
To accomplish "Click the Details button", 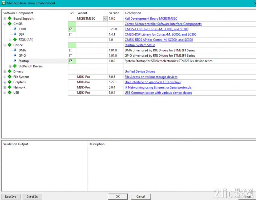I will pos(32,196).
